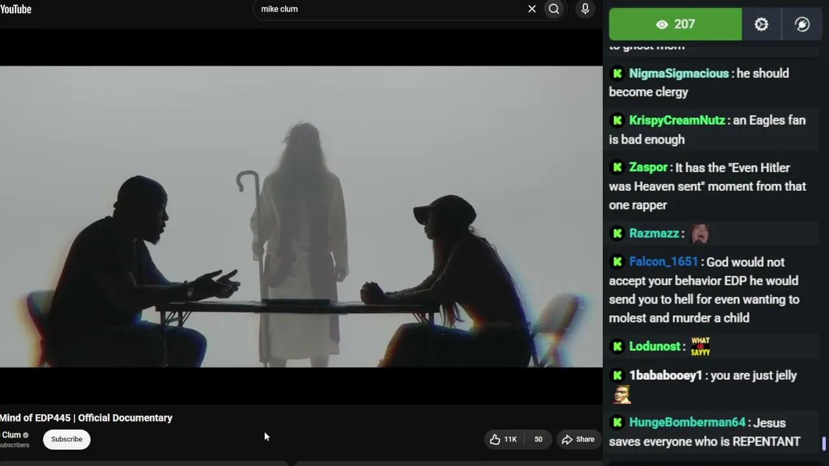Click the message 'you are just jelly'
829x466 pixels.
click(x=753, y=375)
